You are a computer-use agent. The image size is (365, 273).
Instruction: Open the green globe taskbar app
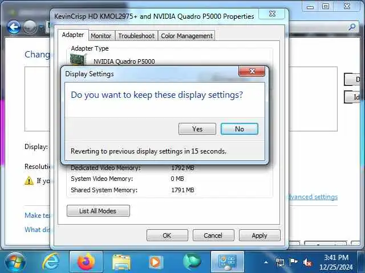[x=192, y=262]
